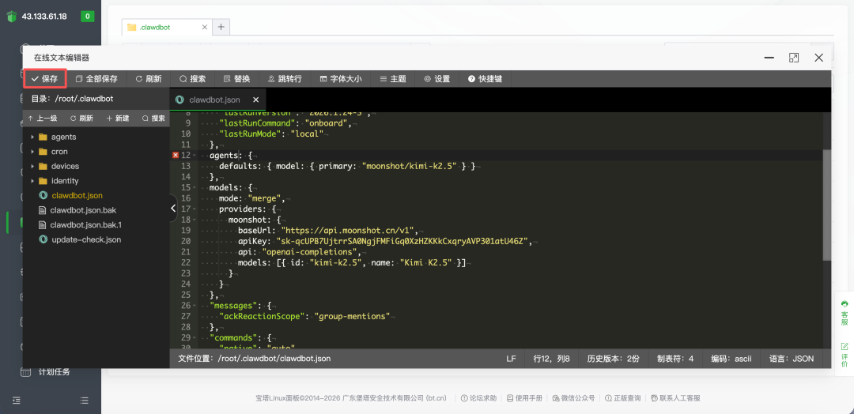Click 制表符: 4 tab size status
Screen dimensions: 854x414
(675, 359)
